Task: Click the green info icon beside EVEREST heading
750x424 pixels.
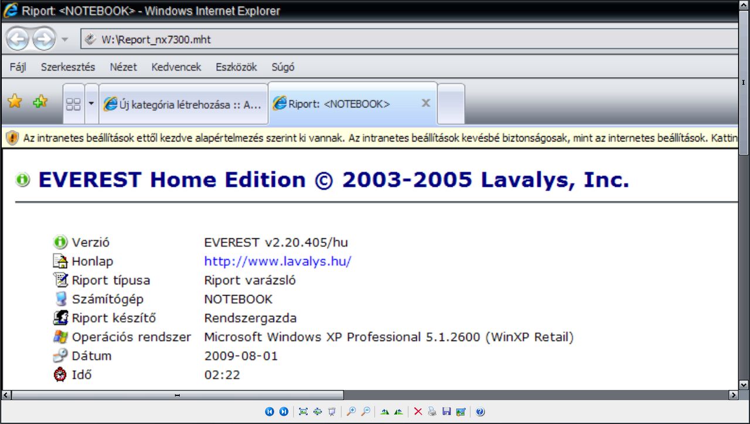Action: 23,180
